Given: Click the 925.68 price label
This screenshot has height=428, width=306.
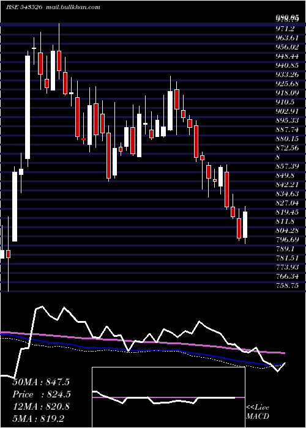Looking at the screenshot, I should (287, 84).
